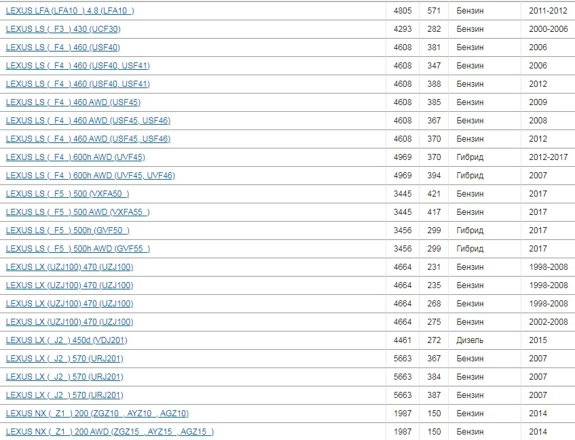Screen dimensions: 575x440
Task: Click the year range 2000-2006
Action: (x=548, y=29)
